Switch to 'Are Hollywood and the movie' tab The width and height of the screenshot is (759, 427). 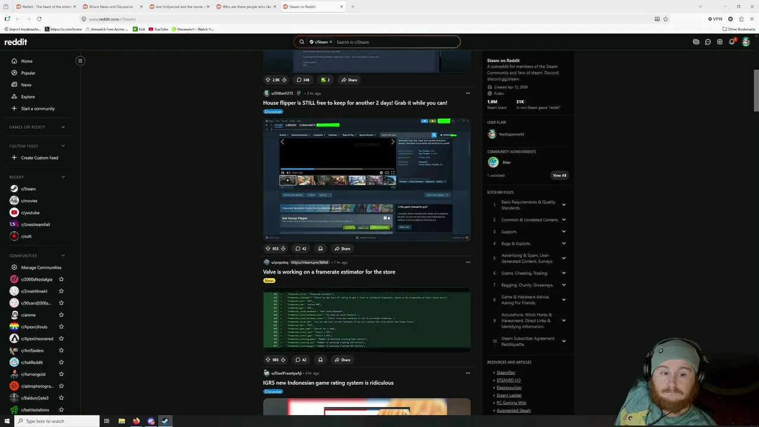point(178,7)
